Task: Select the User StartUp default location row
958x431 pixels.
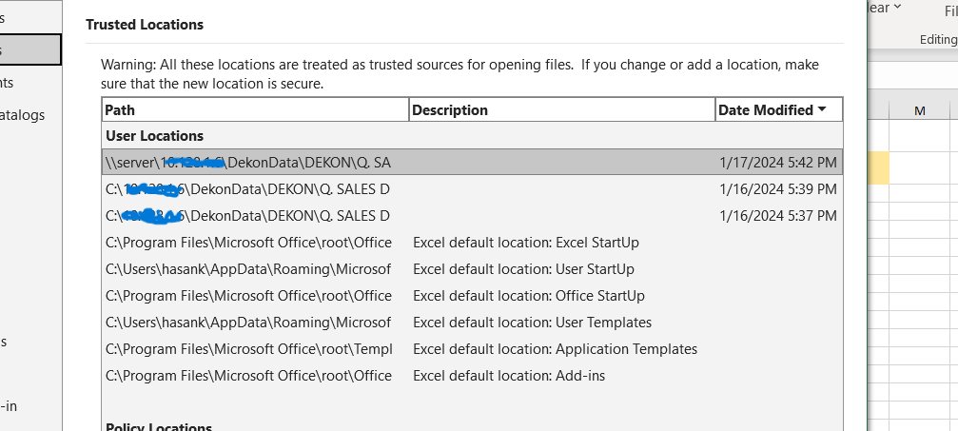Action: tap(472, 269)
